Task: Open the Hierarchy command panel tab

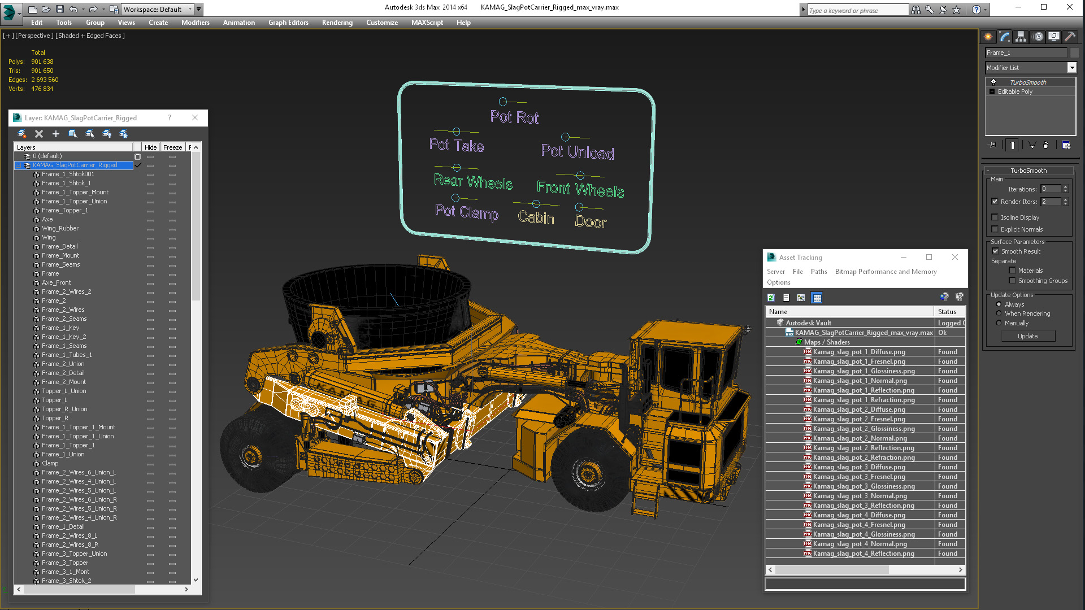Action: click(x=1021, y=37)
